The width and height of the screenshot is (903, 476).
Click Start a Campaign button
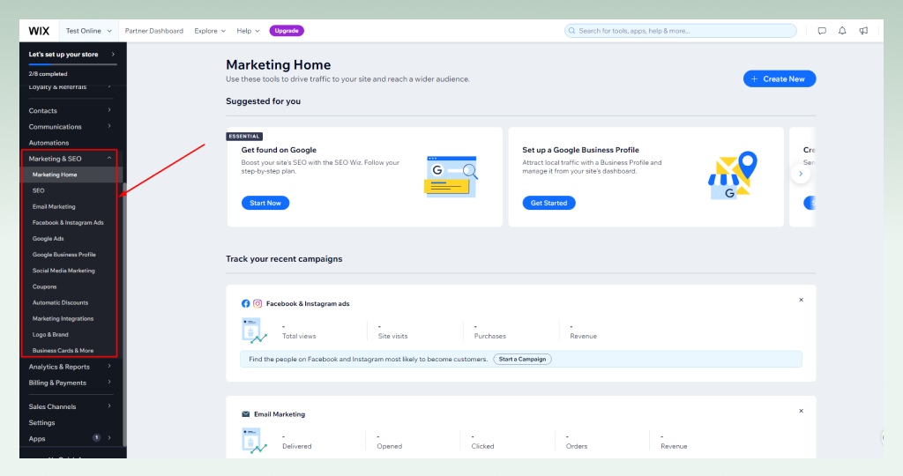pyautogui.click(x=522, y=359)
